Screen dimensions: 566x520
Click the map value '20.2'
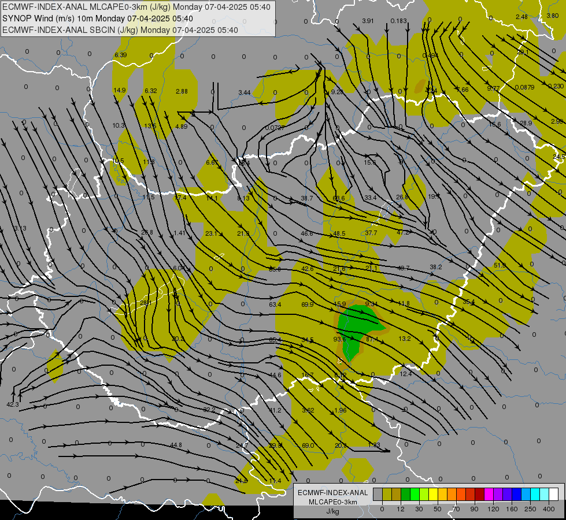tap(178, 339)
